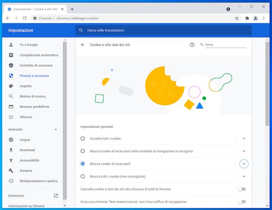Screen dimensions: 272x210
Task: Click the dark circular icon in title bar
Action: tap(228, 9)
